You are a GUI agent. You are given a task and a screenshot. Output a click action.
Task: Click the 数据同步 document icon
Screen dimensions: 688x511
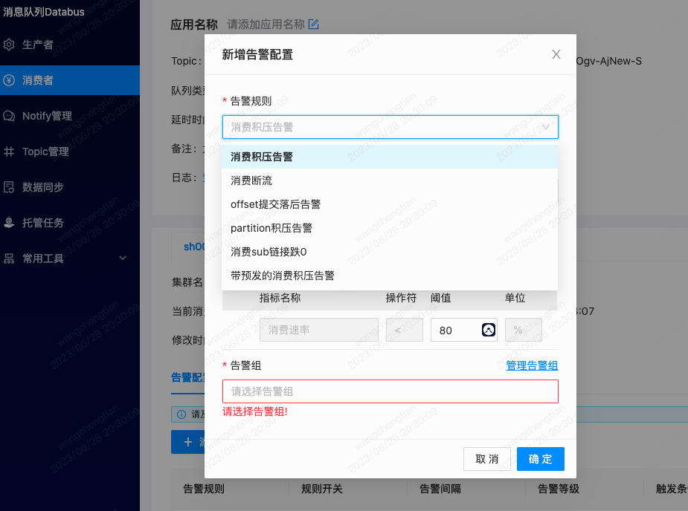(9, 187)
